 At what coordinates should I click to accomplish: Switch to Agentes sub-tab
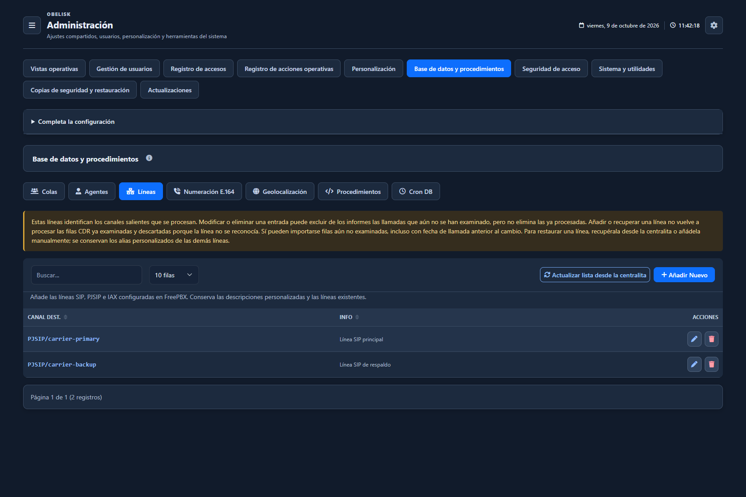click(92, 191)
